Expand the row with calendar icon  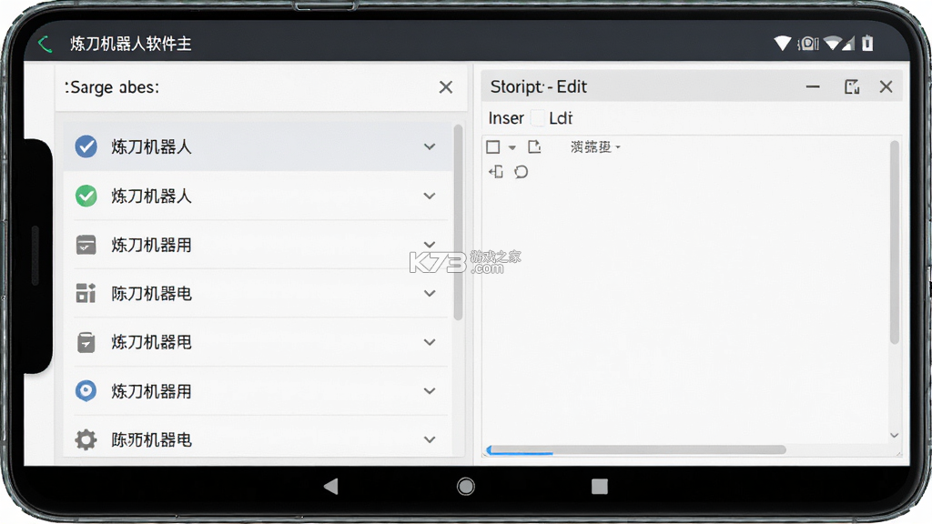(430, 244)
